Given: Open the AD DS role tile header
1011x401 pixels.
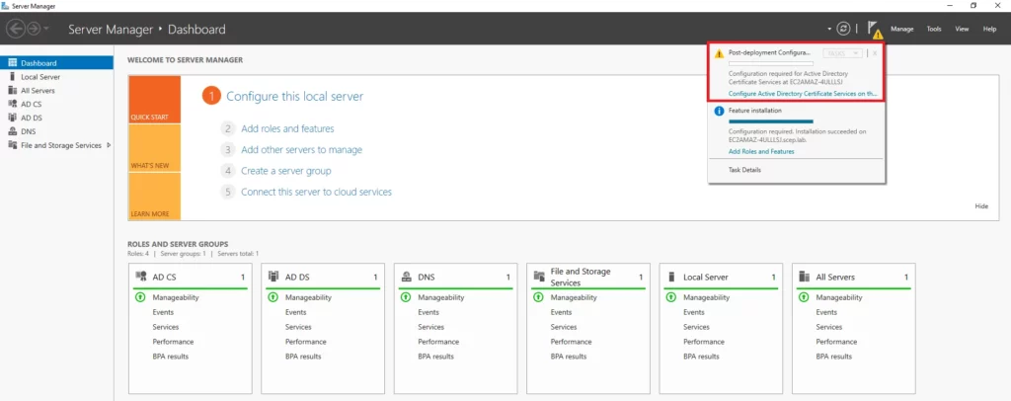Looking at the screenshot, I should [323, 278].
